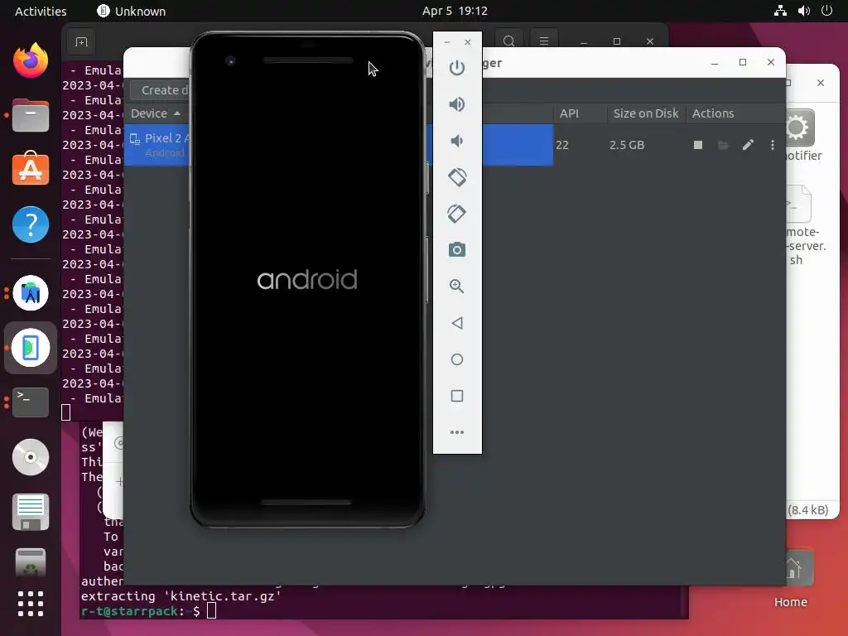Open more actions menu for Pixel 2

pos(773,145)
